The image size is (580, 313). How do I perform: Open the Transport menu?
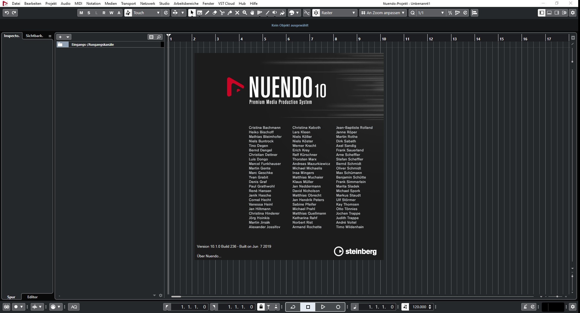[128, 4]
